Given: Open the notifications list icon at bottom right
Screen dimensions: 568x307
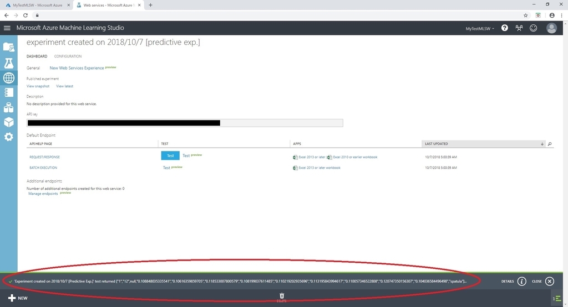Looking at the screenshot, I should 557,298.
